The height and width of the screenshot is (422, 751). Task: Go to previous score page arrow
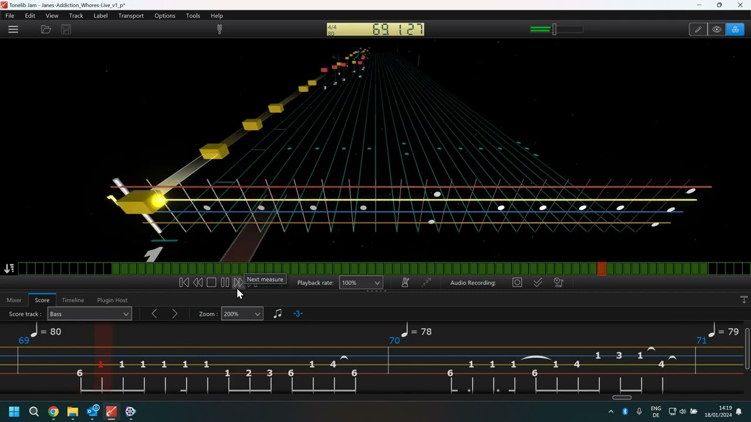(154, 314)
